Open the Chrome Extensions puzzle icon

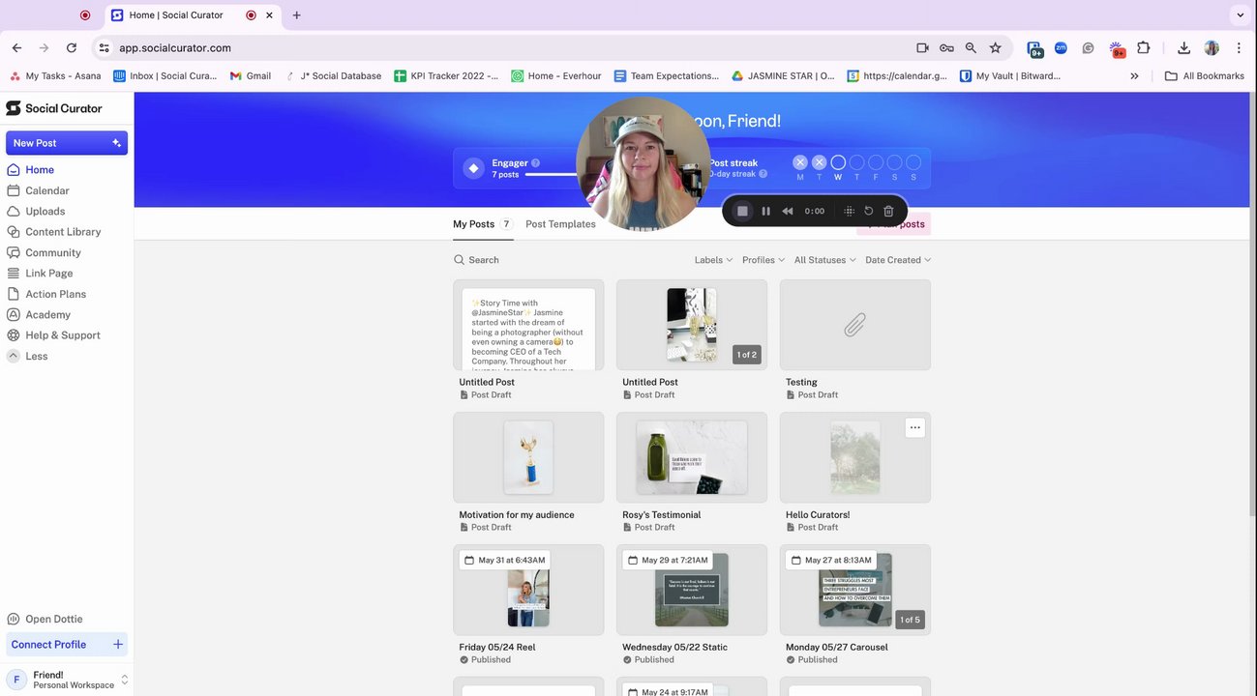pos(1144,47)
